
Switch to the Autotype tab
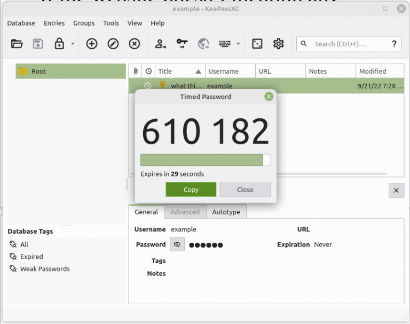click(226, 212)
